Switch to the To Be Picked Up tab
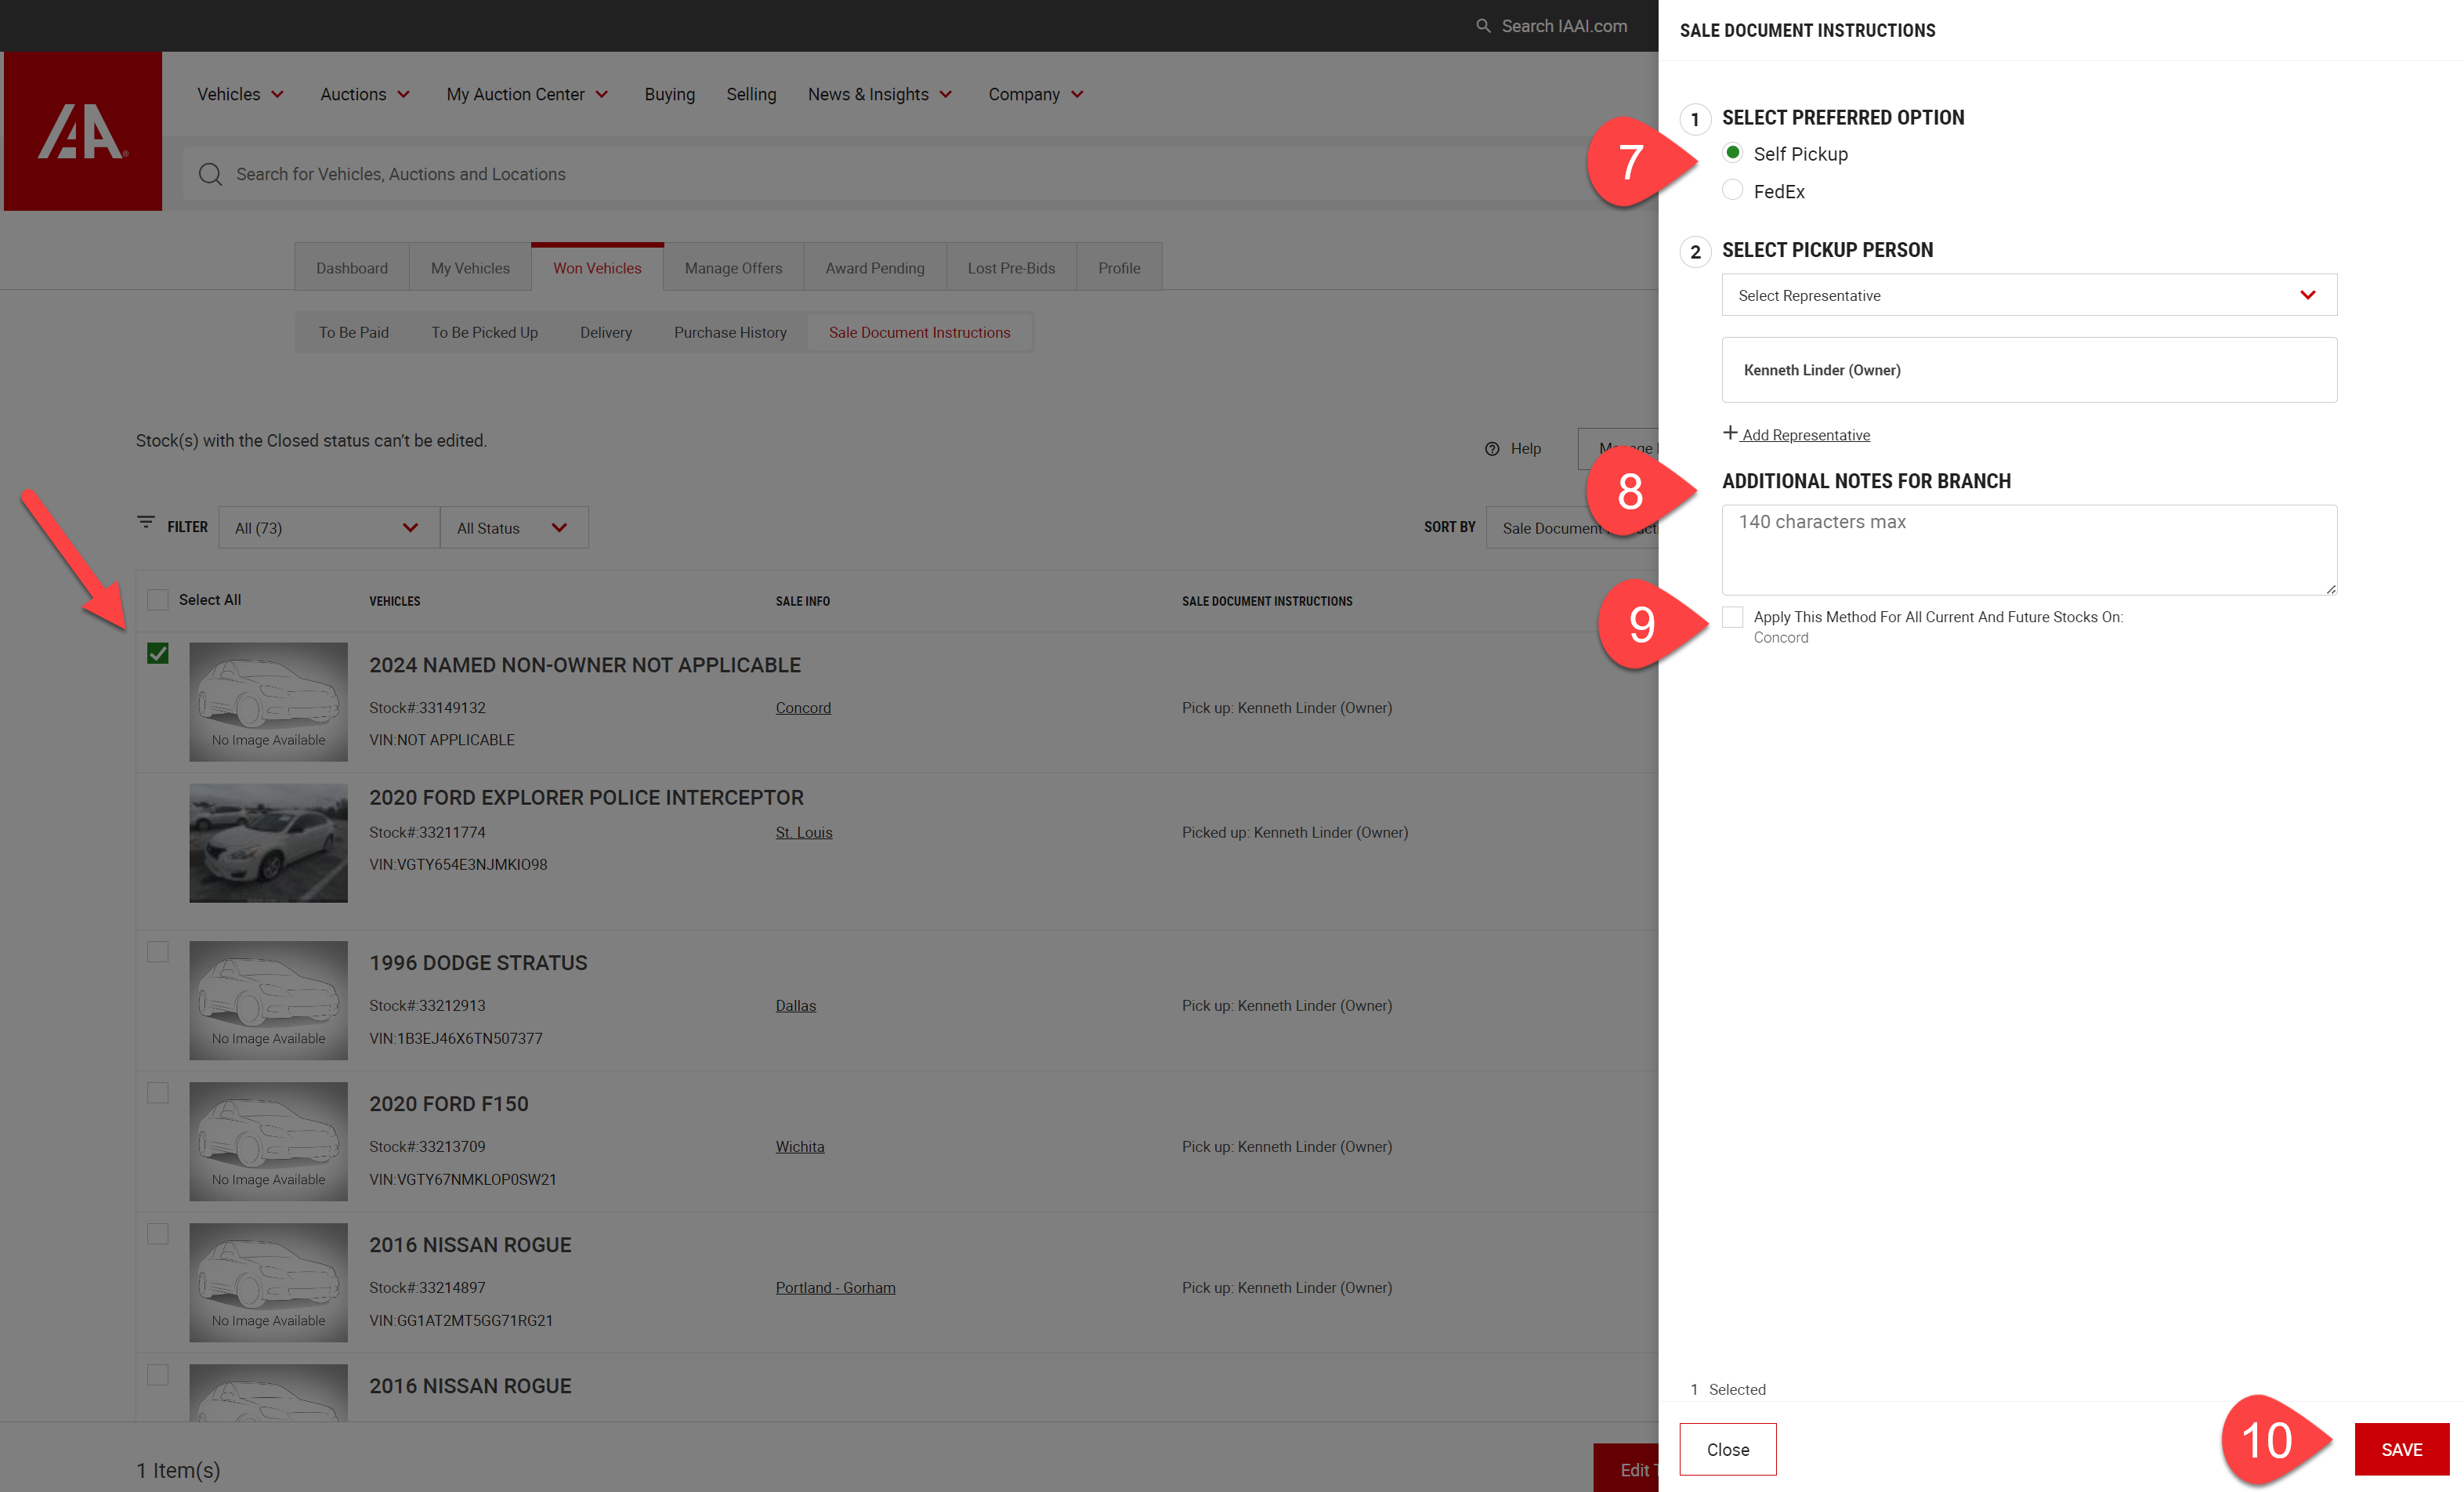This screenshot has width=2464, height=1492. (x=484, y=332)
